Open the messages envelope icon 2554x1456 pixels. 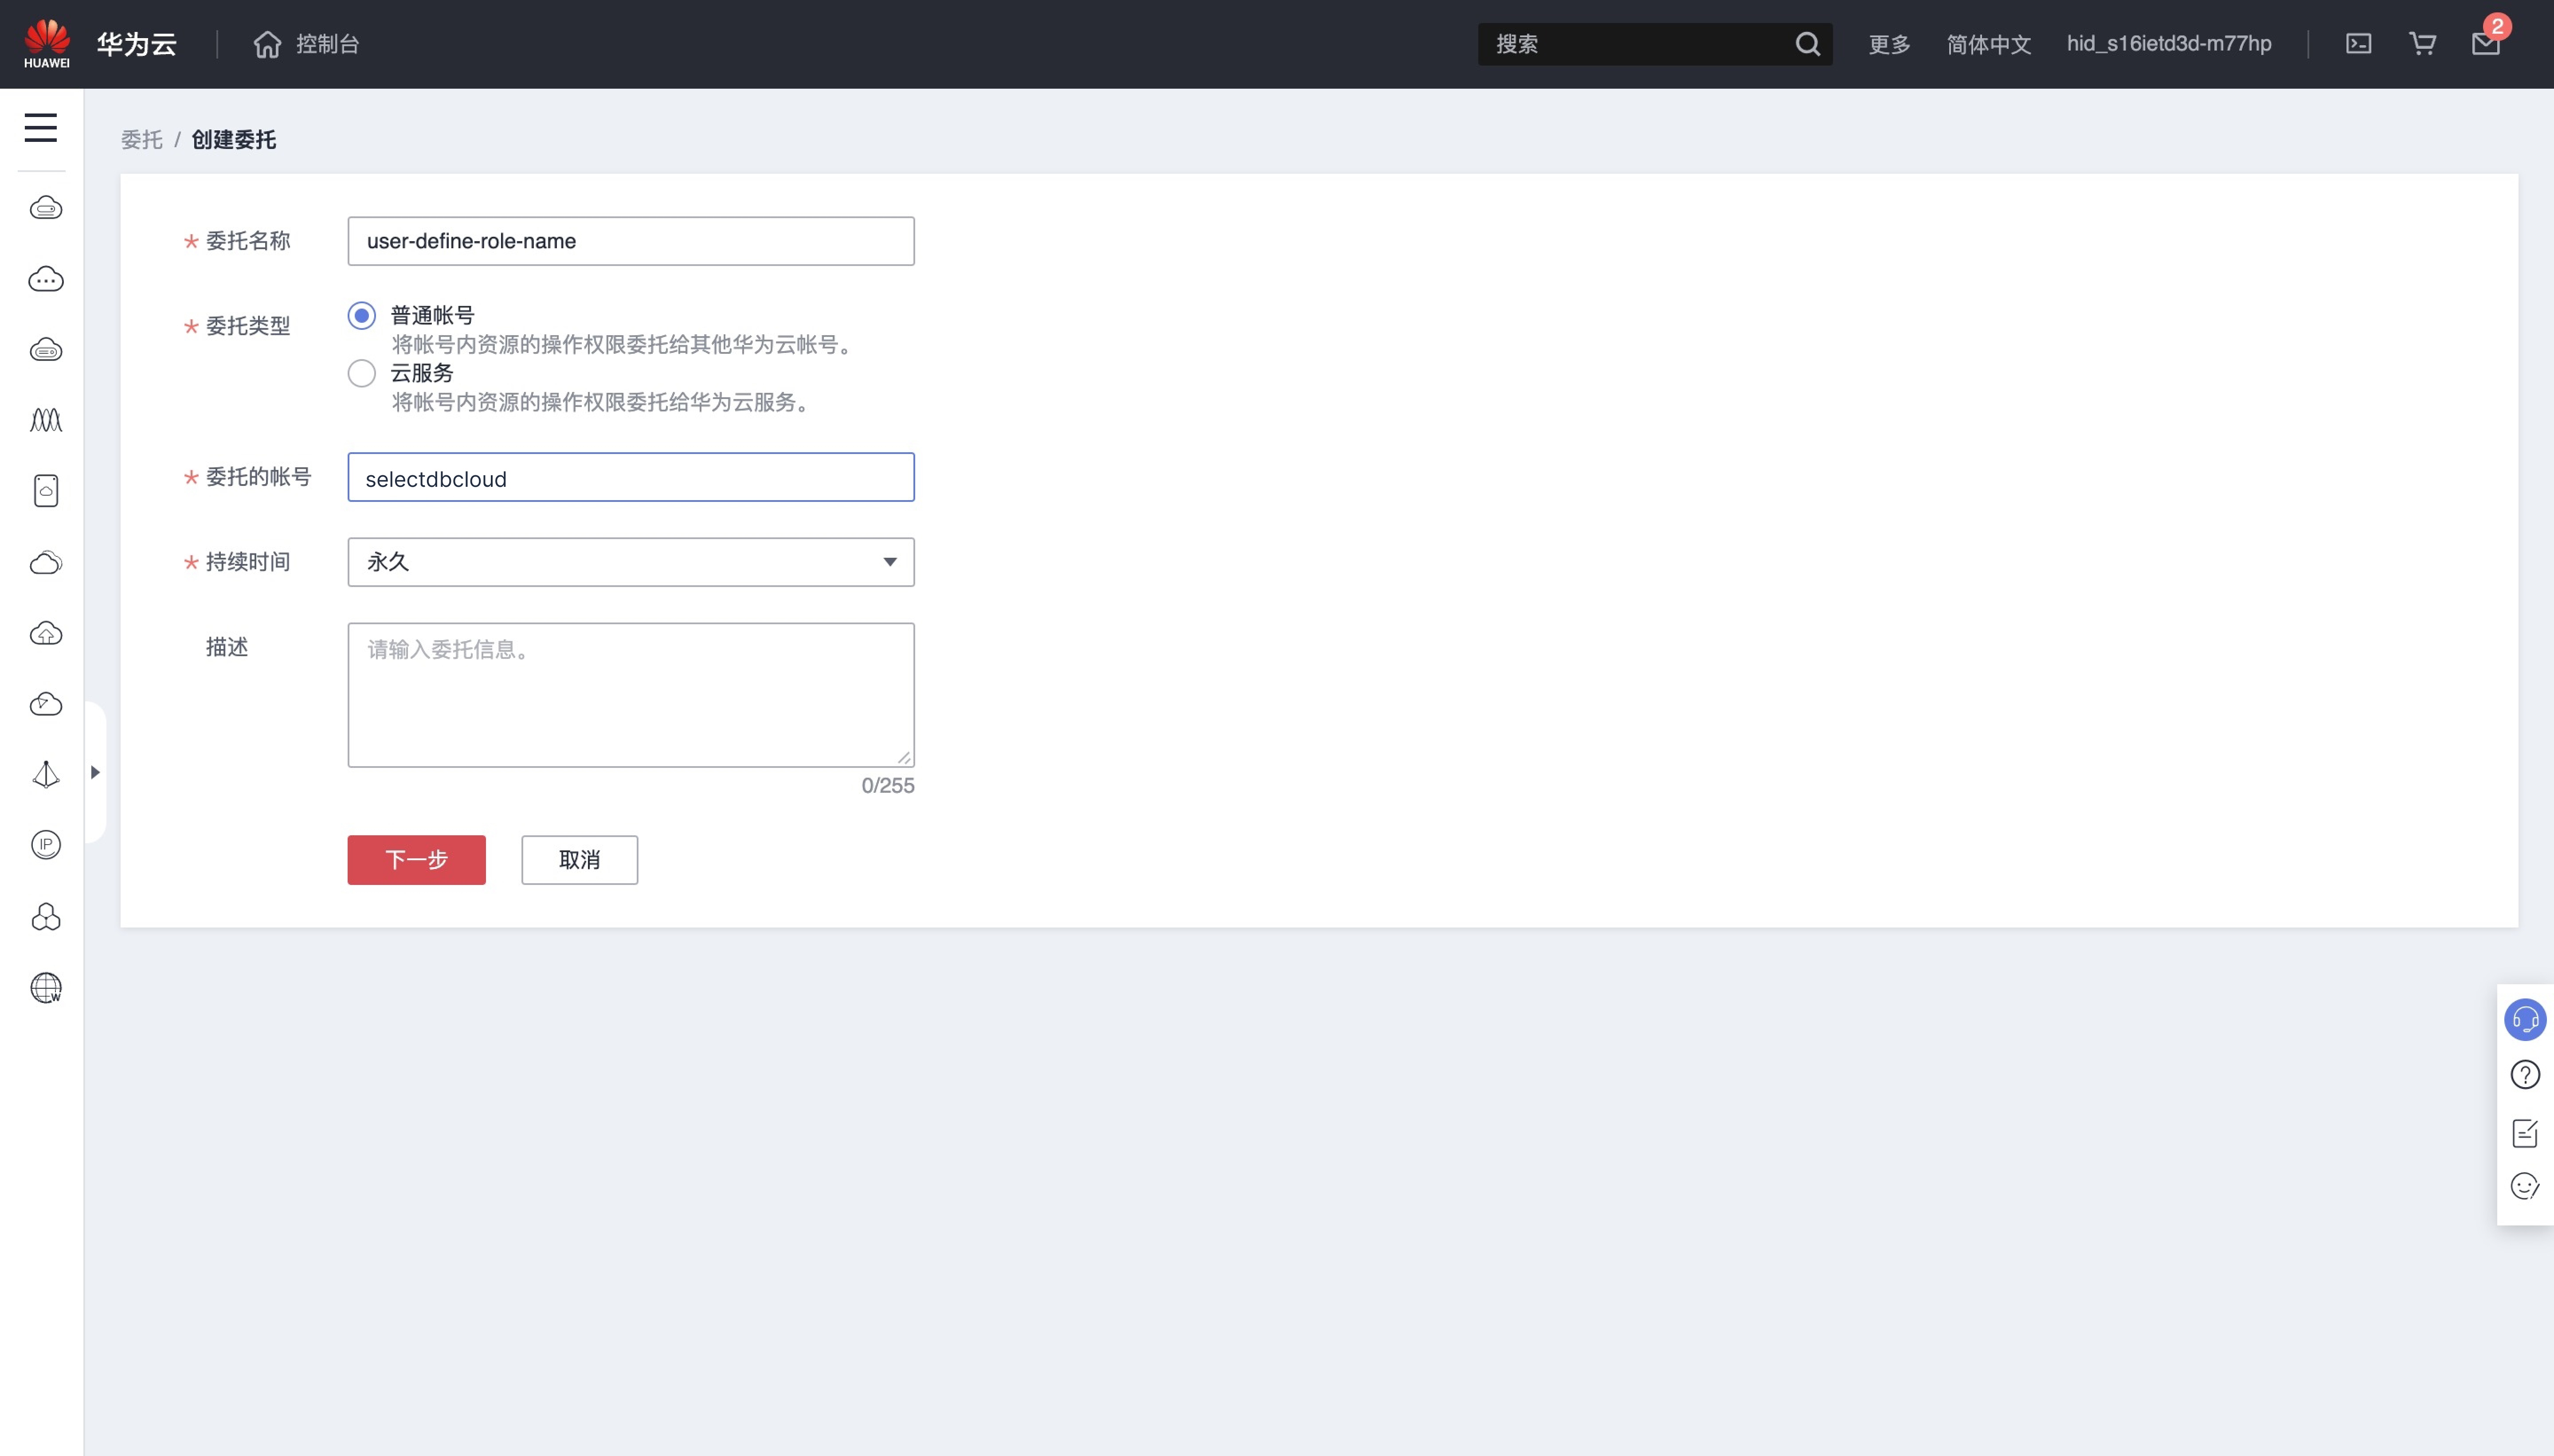(x=2486, y=44)
